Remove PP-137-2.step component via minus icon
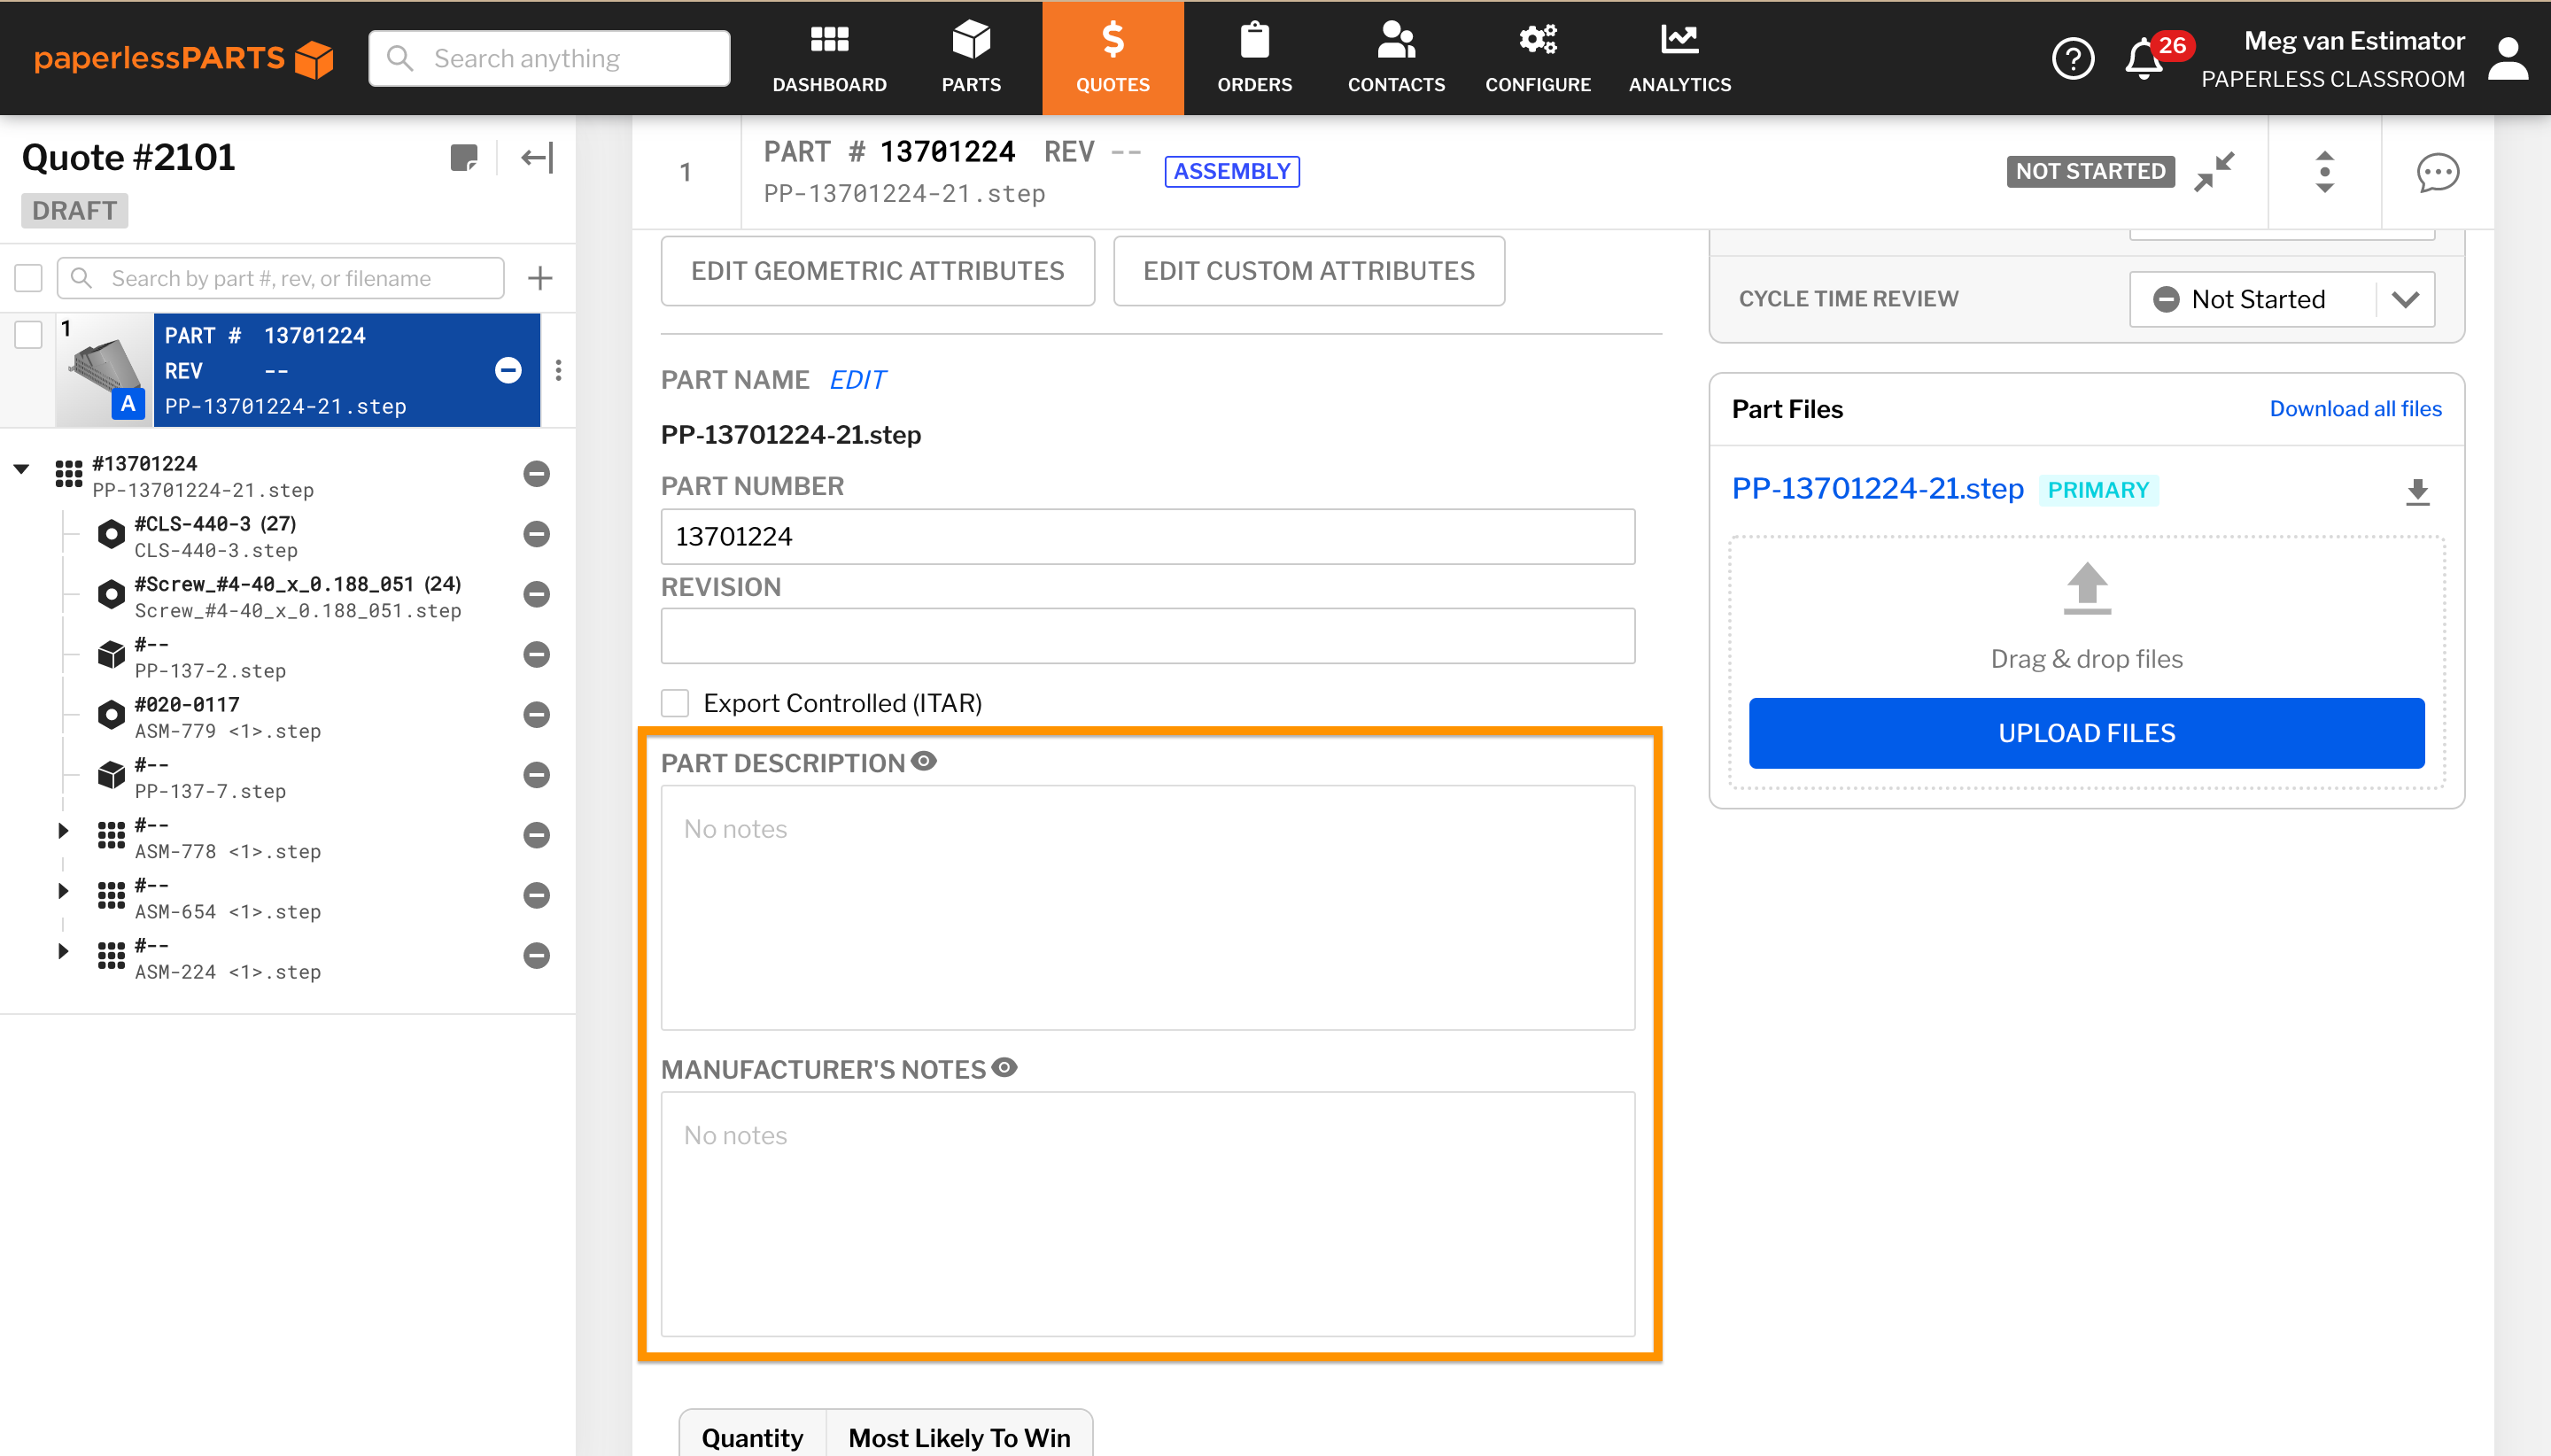Viewport: 2551px width, 1456px height. click(537, 654)
